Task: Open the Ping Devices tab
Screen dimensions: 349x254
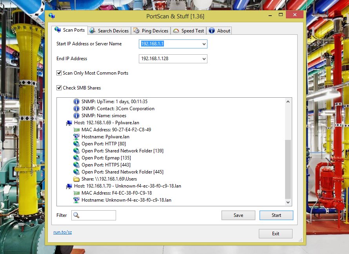Action: pyautogui.click(x=151, y=31)
